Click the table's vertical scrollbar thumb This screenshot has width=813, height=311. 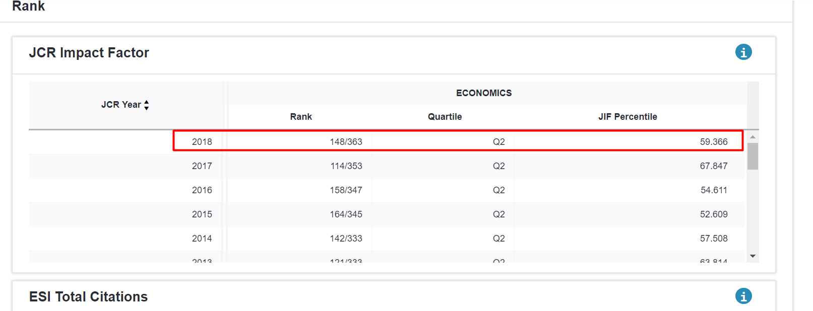click(x=753, y=156)
